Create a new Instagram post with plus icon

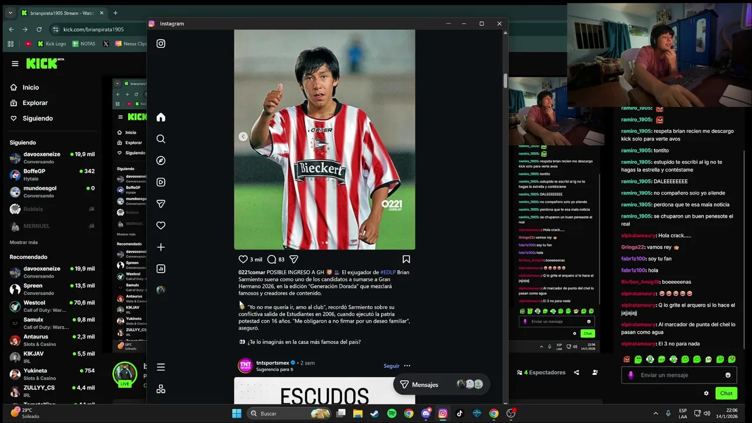pos(160,247)
